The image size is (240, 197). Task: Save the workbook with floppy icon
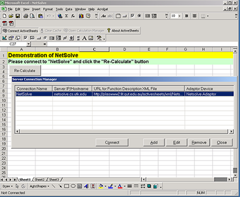[17, 16]
